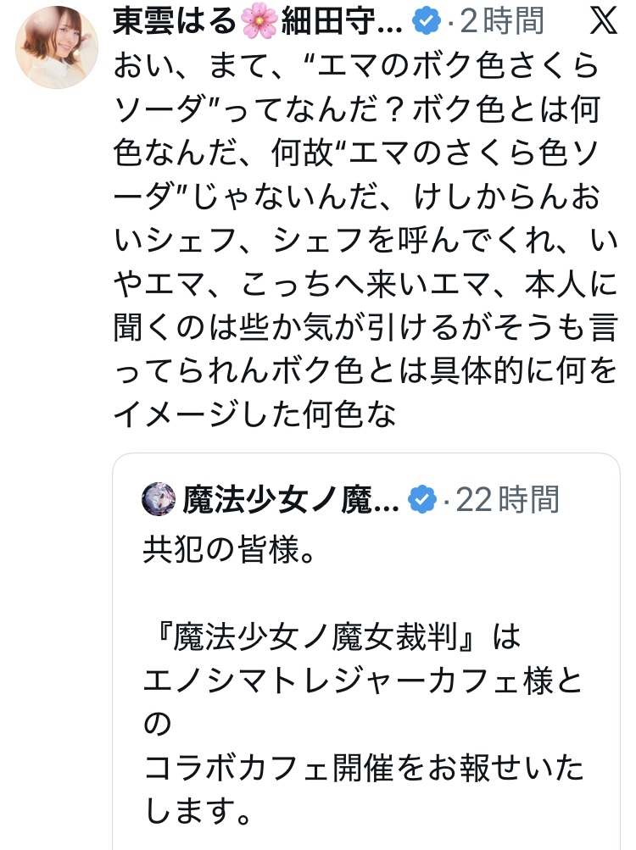Image resolution: width=636 pixels, height=850 pixels.
Task: Click the X logo in the top-right corner
Action: click(x=603, y=21)
